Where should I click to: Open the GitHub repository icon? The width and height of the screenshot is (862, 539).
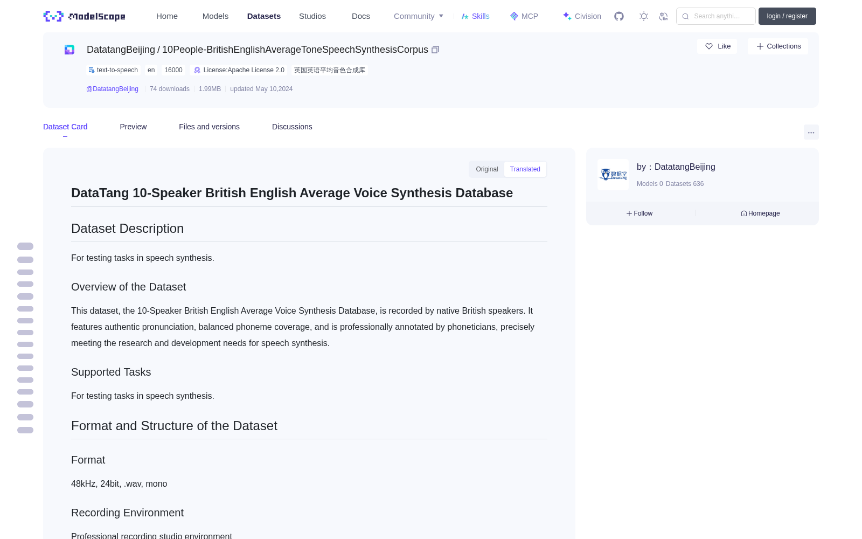619,16
